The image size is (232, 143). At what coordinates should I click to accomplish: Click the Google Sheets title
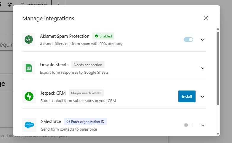tap(54, 65)
